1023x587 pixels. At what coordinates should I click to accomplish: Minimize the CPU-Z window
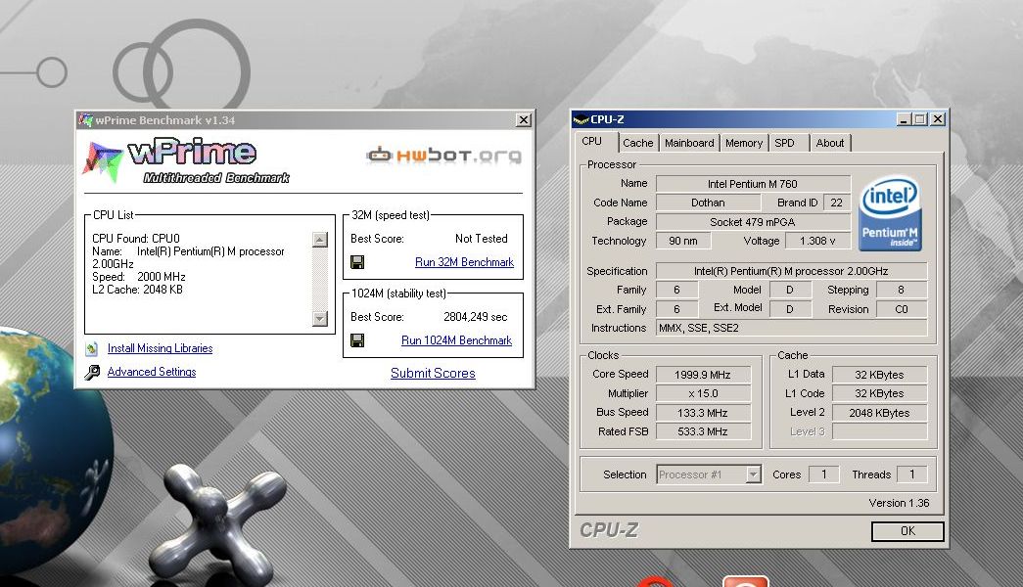click(903, 119)
